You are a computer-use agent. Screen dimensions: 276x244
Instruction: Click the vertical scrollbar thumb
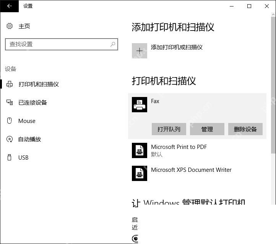(x=273, y=86)
